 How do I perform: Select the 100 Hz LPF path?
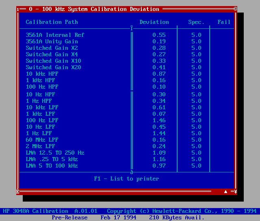coord(42,120)
